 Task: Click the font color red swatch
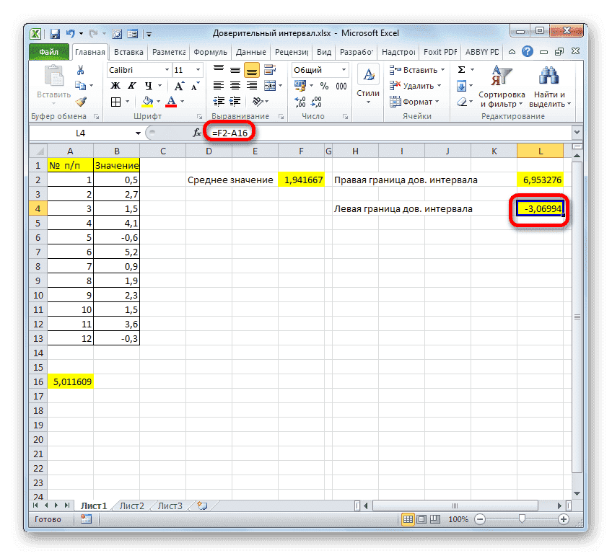coord(171,105)
